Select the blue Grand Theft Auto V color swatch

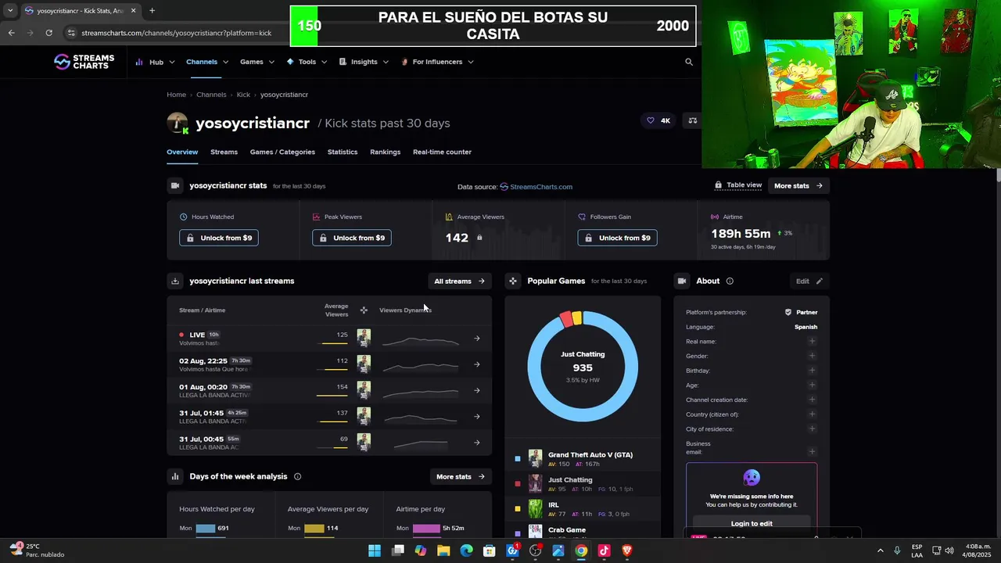click(x=518, y=459)
